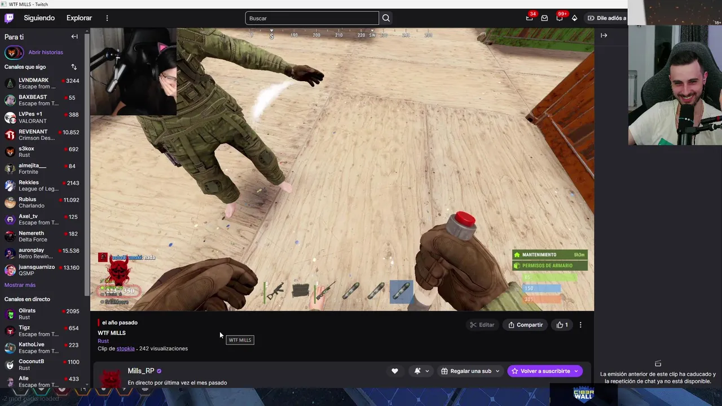This screenshot has height=406, width=722.
Task: Select KathoLive channel row
Action: 42,348
